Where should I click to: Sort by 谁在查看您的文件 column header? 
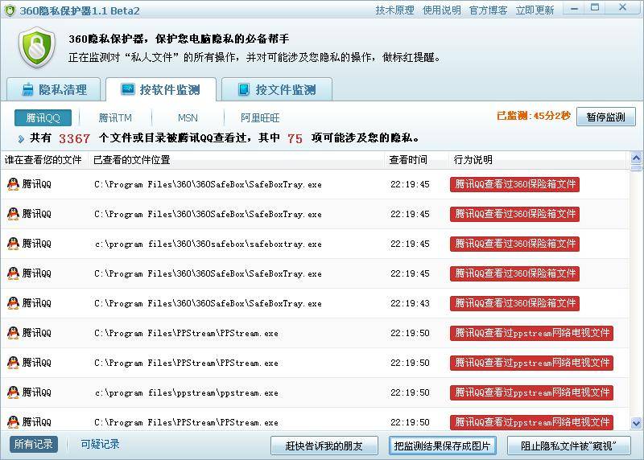click(43, 159)
